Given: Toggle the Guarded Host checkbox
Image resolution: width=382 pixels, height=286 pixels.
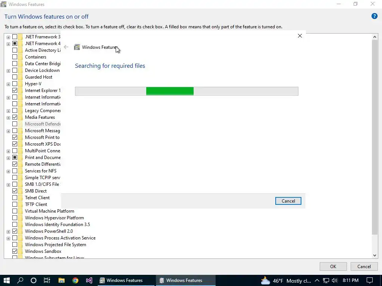Looking at the screenshot, I should click(x=15, y=77).
